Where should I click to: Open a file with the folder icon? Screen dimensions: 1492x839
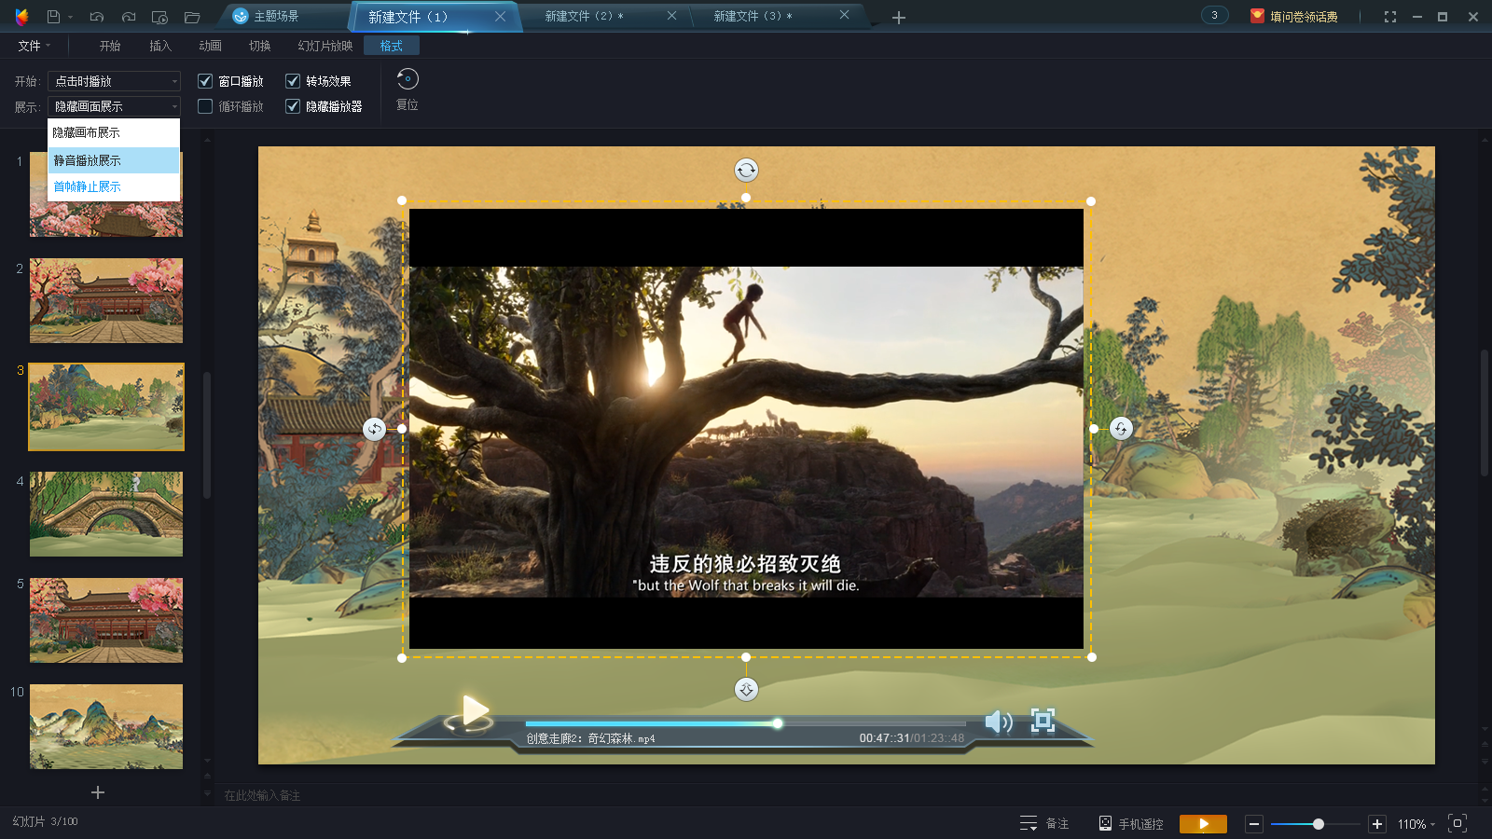point(192,17)
